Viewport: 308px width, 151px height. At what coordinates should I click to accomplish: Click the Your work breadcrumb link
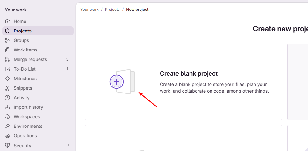pos(90,10)
